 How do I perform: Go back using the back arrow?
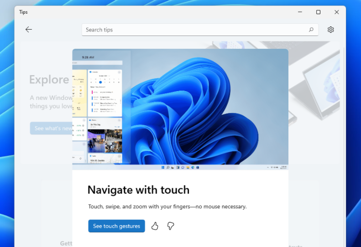pos(29,30)
